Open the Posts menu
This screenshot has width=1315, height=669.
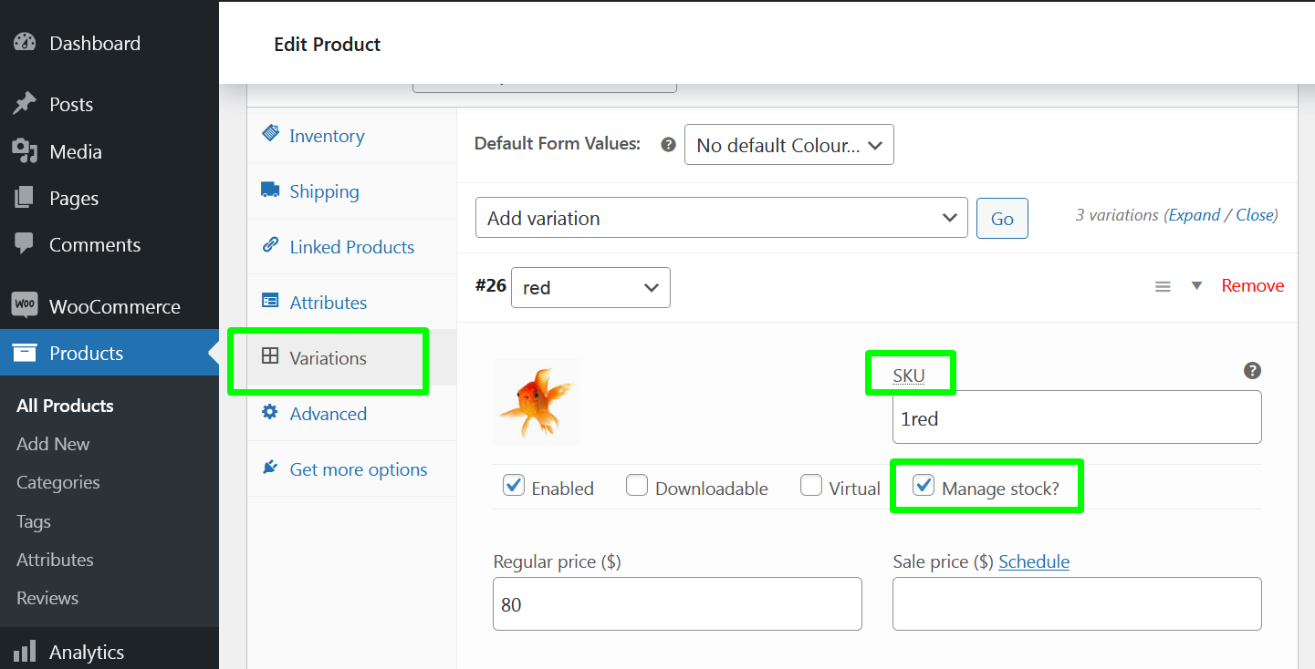pyautogui.click(x=110, y=104)
